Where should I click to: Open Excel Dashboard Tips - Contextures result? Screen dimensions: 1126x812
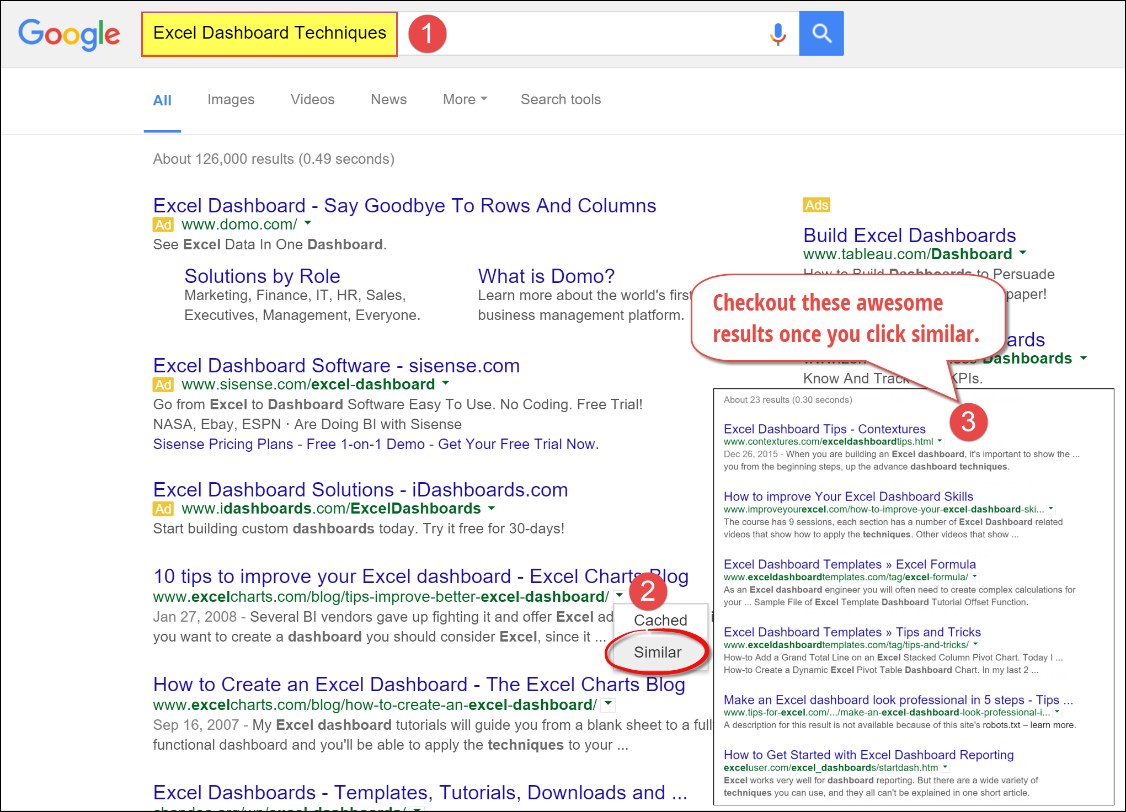(824, 429)
